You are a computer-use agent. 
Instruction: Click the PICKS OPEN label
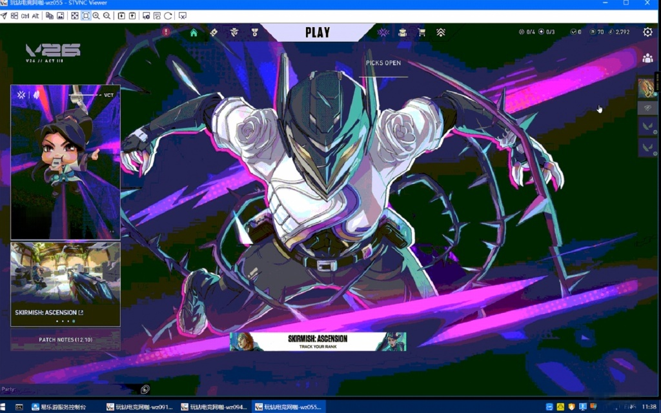tap(383, 63)
